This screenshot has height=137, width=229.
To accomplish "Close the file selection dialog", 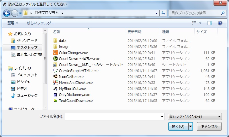I will tap(220, 3).
